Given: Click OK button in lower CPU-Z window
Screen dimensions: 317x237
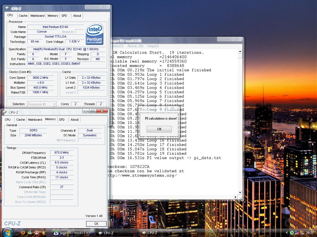Looking at the screenshot, I should click(96, 224).
